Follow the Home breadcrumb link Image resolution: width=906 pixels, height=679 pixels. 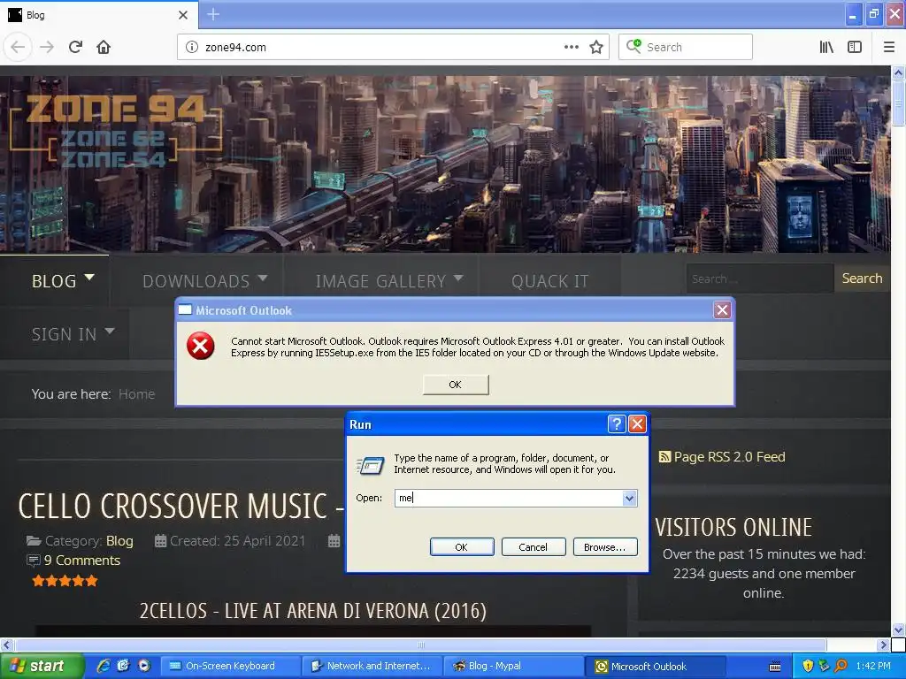coord(136,394)
